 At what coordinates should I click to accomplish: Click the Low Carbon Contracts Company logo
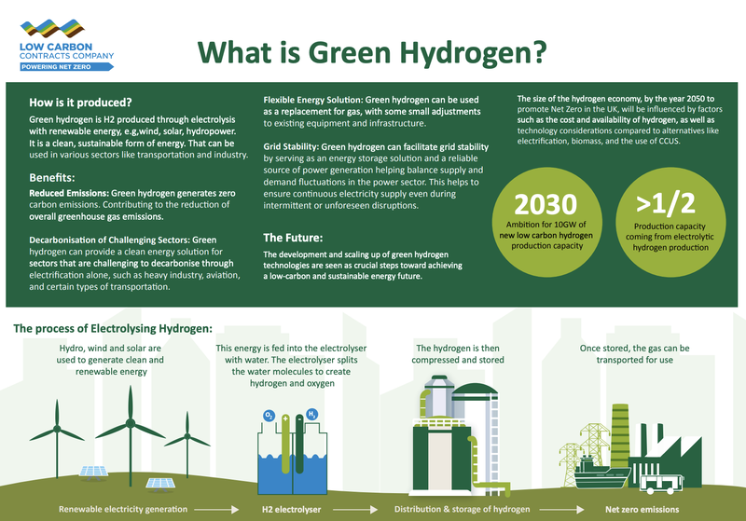click(x=66, y=45)
